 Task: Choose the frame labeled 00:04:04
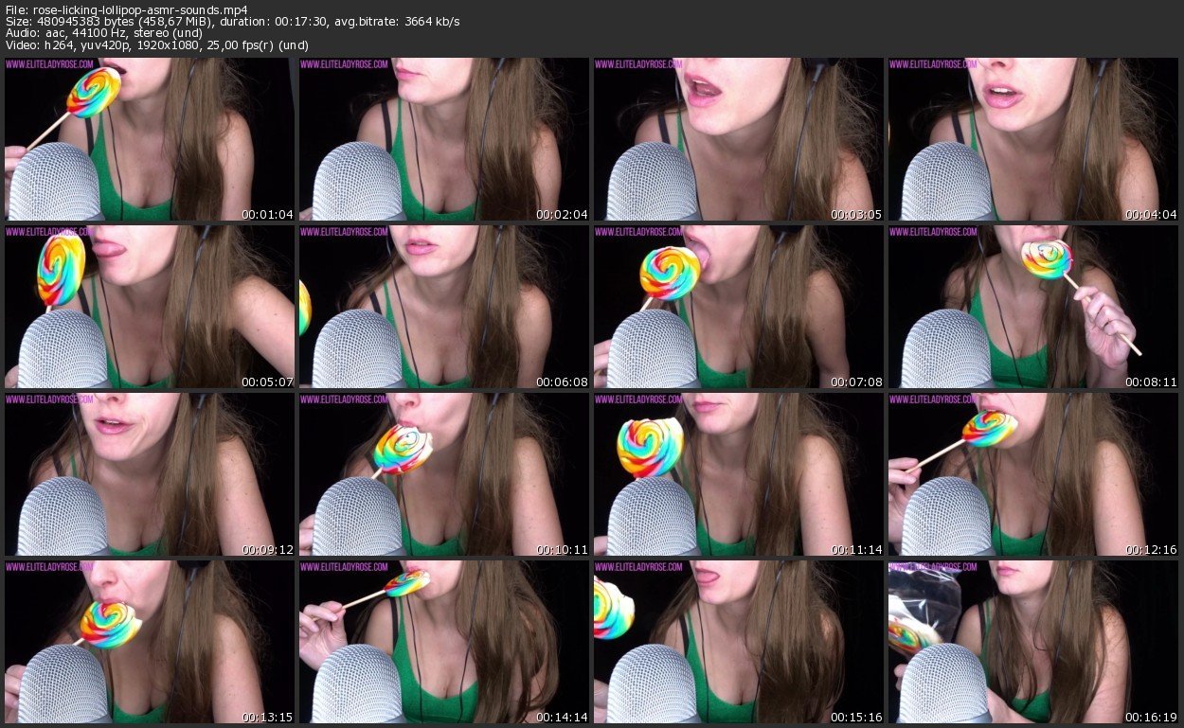(1032, 139)
